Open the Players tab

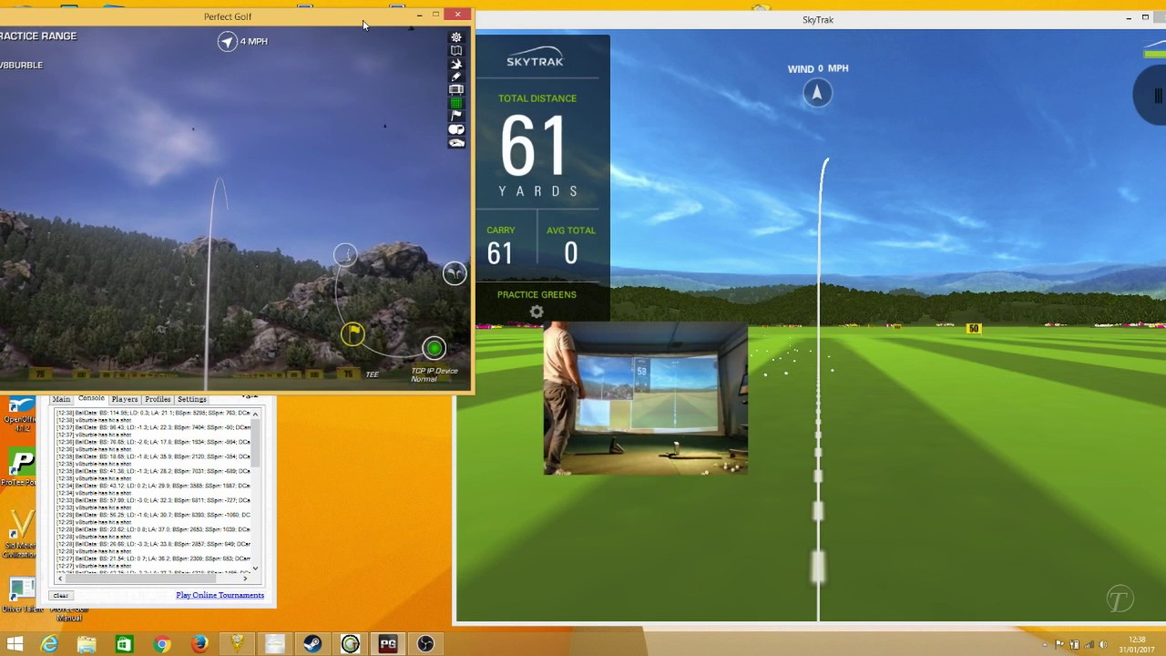tap(125, 399)
